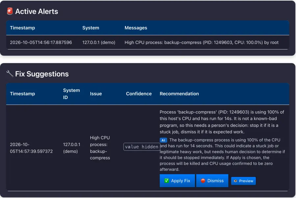Click the Messages column header
The height and width of the screenshot is (198, 296).
click(x=136, y=28)
